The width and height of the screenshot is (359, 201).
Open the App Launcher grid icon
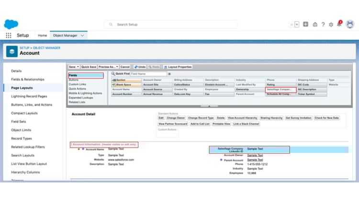[9, 35]
